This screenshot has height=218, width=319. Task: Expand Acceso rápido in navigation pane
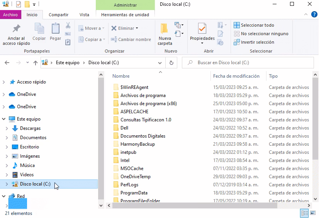point(3,82)
